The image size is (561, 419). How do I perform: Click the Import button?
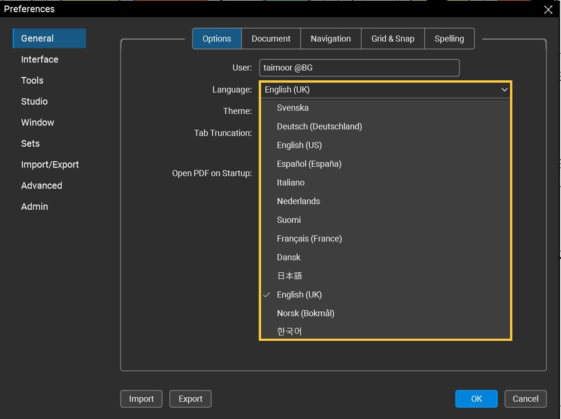[x=141, y=399]
